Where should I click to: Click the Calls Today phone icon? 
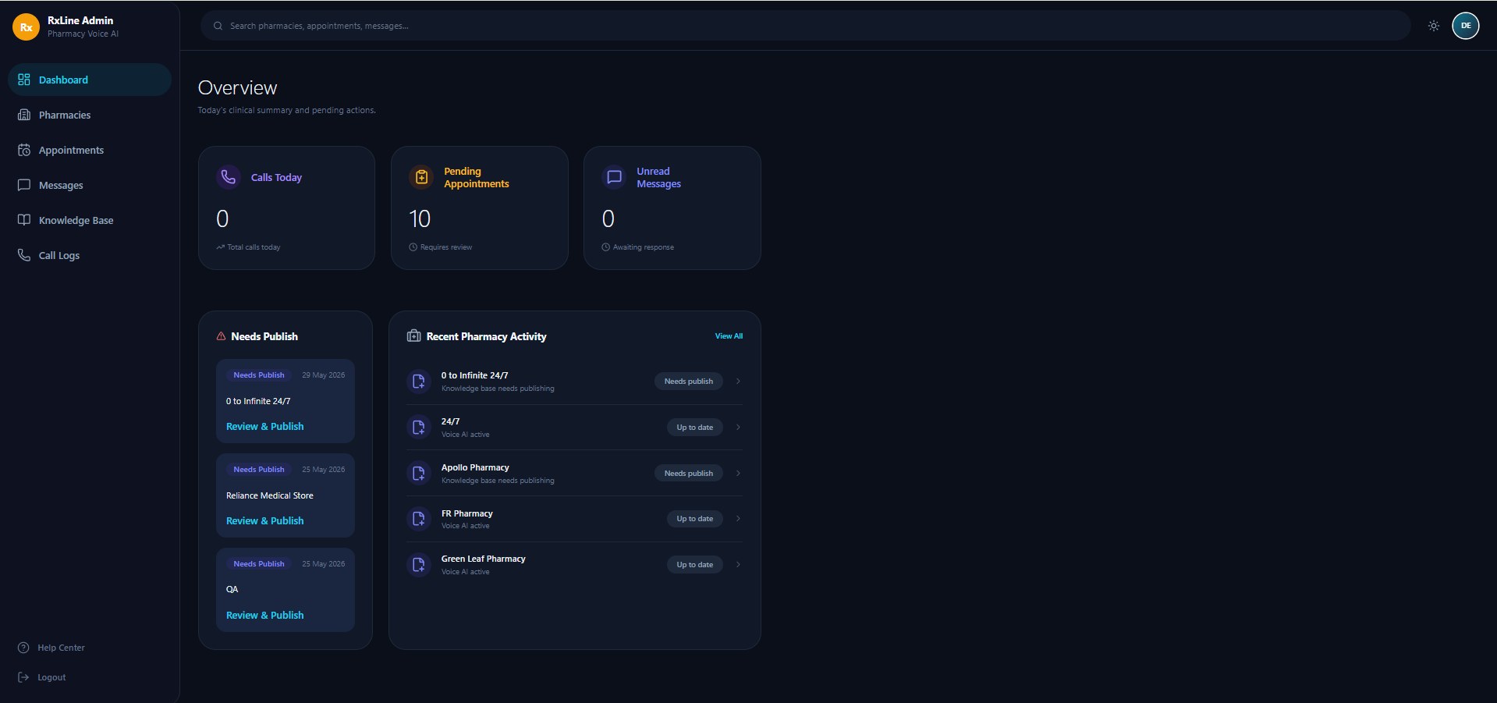[x=229, y=177]
